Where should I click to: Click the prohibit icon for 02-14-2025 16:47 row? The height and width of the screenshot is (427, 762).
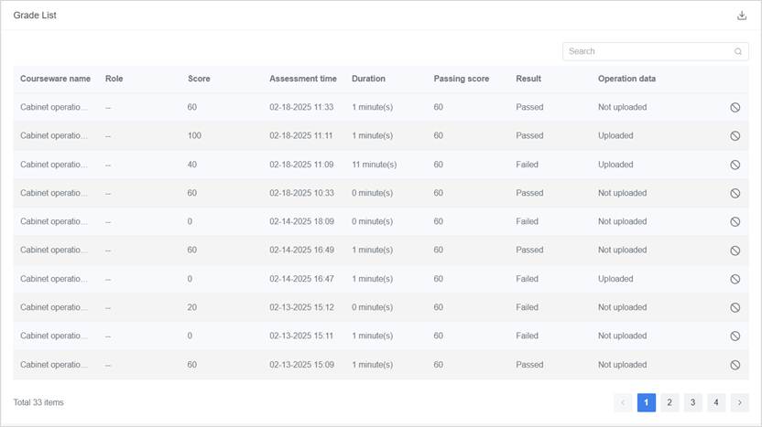pyautogui.click(x=735, y=279)
